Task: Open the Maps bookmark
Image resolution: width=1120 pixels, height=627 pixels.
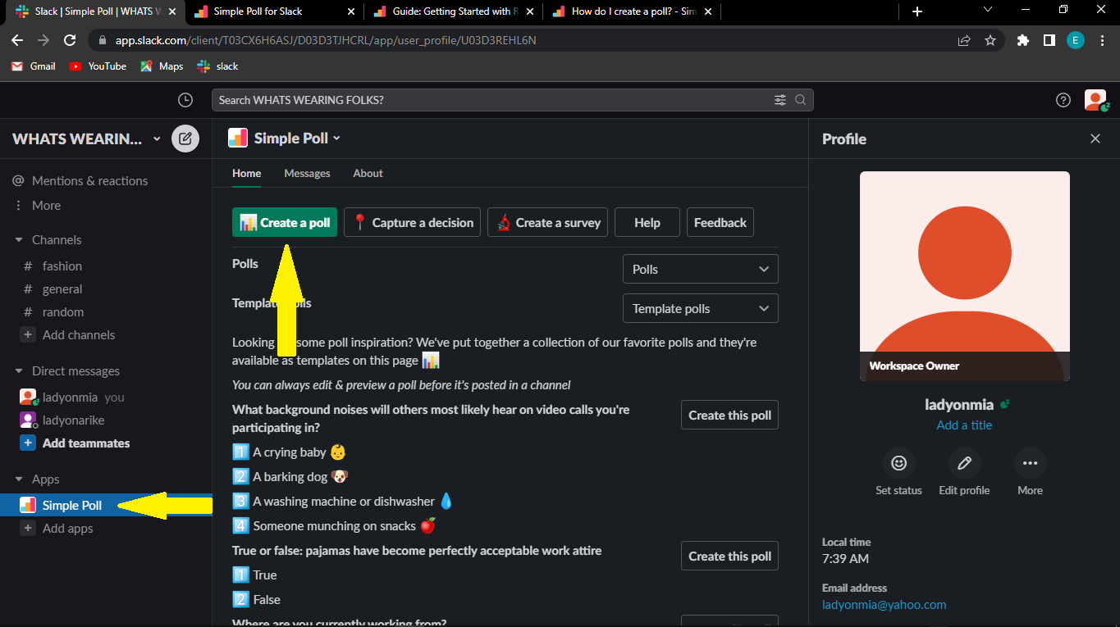Action: click(x=162, y=66)
